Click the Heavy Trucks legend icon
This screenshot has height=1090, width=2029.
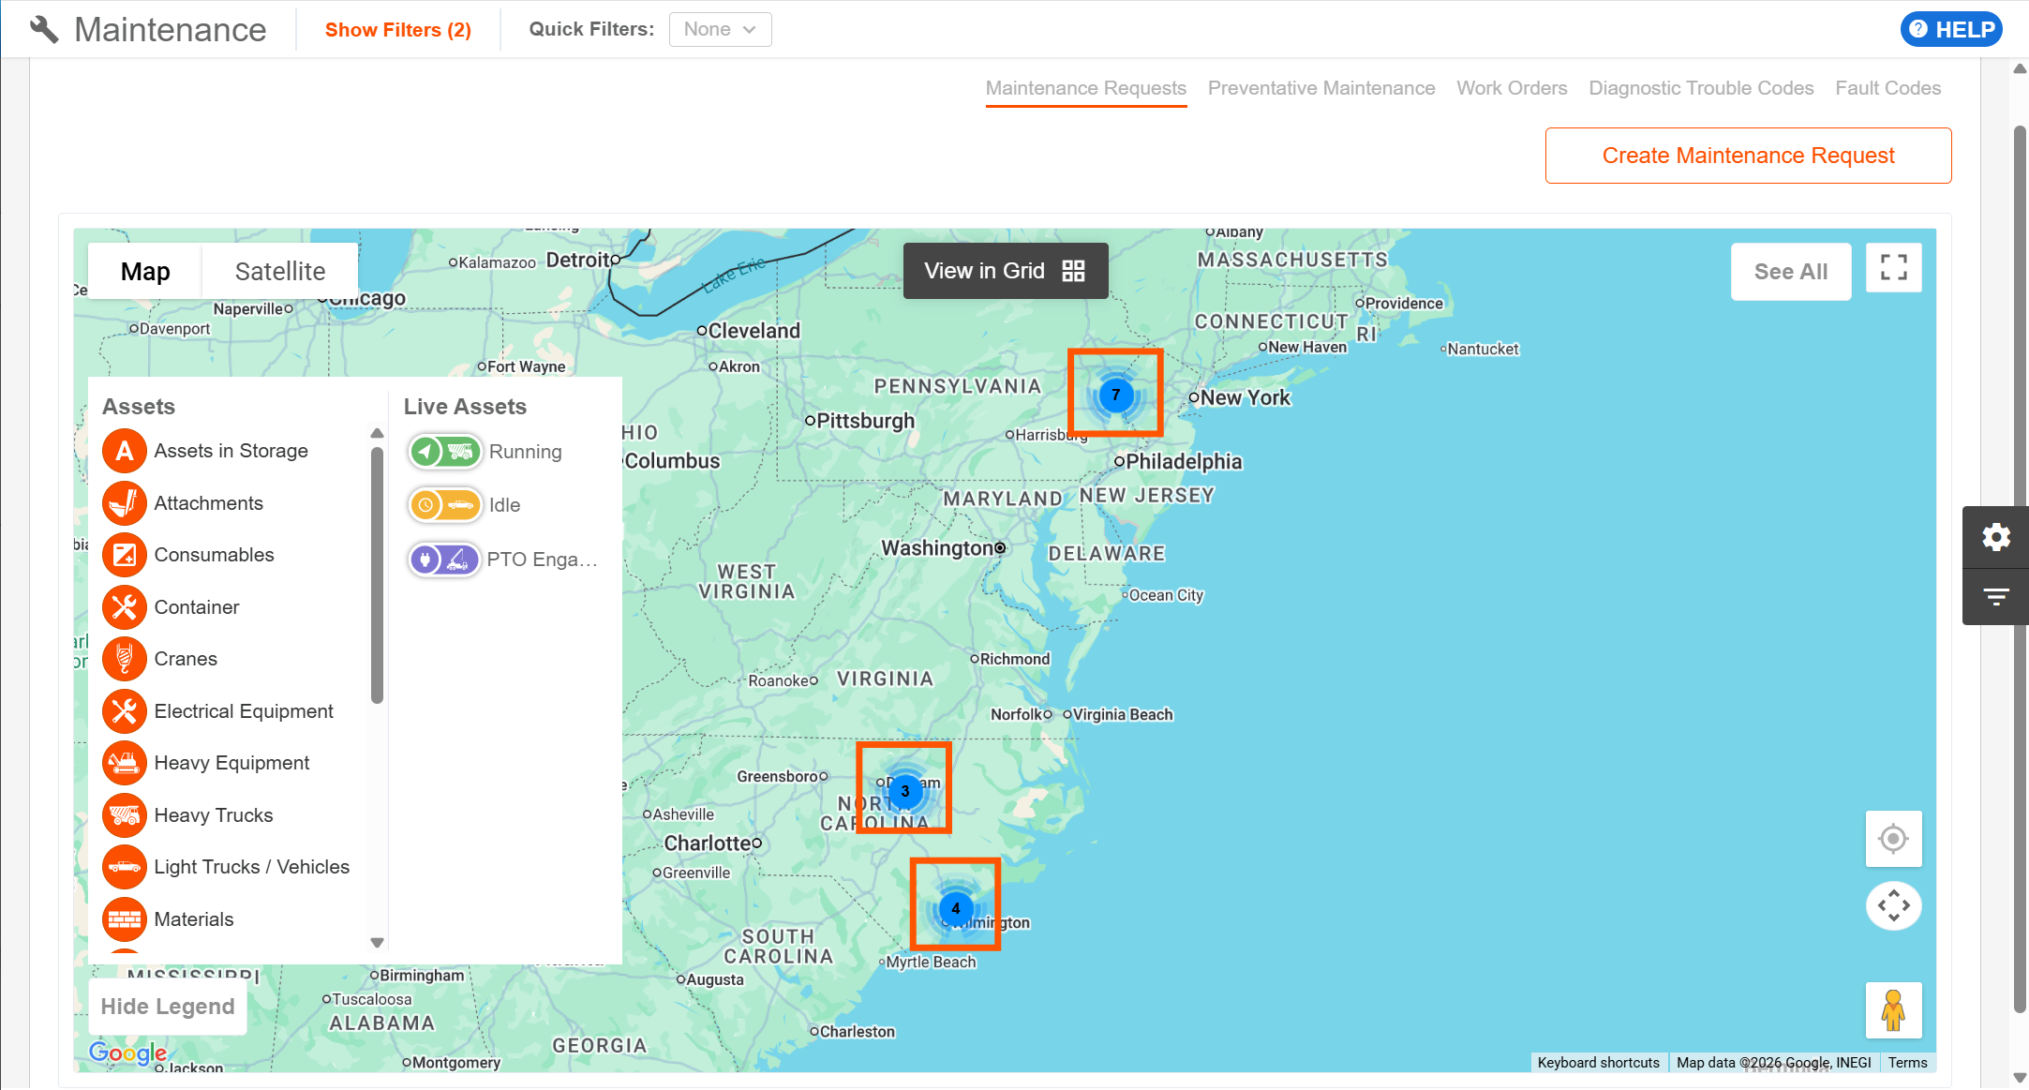(124, 815)
